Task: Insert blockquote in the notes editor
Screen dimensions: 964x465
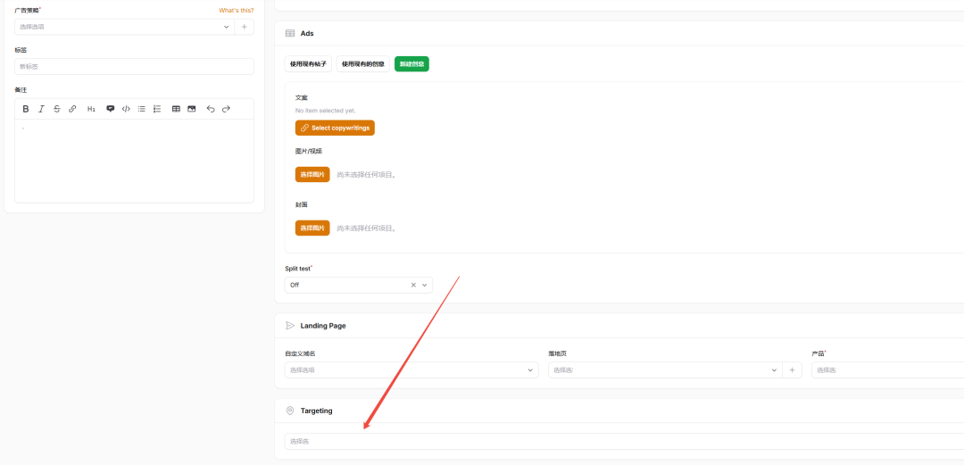Action: tap(111, 109)
